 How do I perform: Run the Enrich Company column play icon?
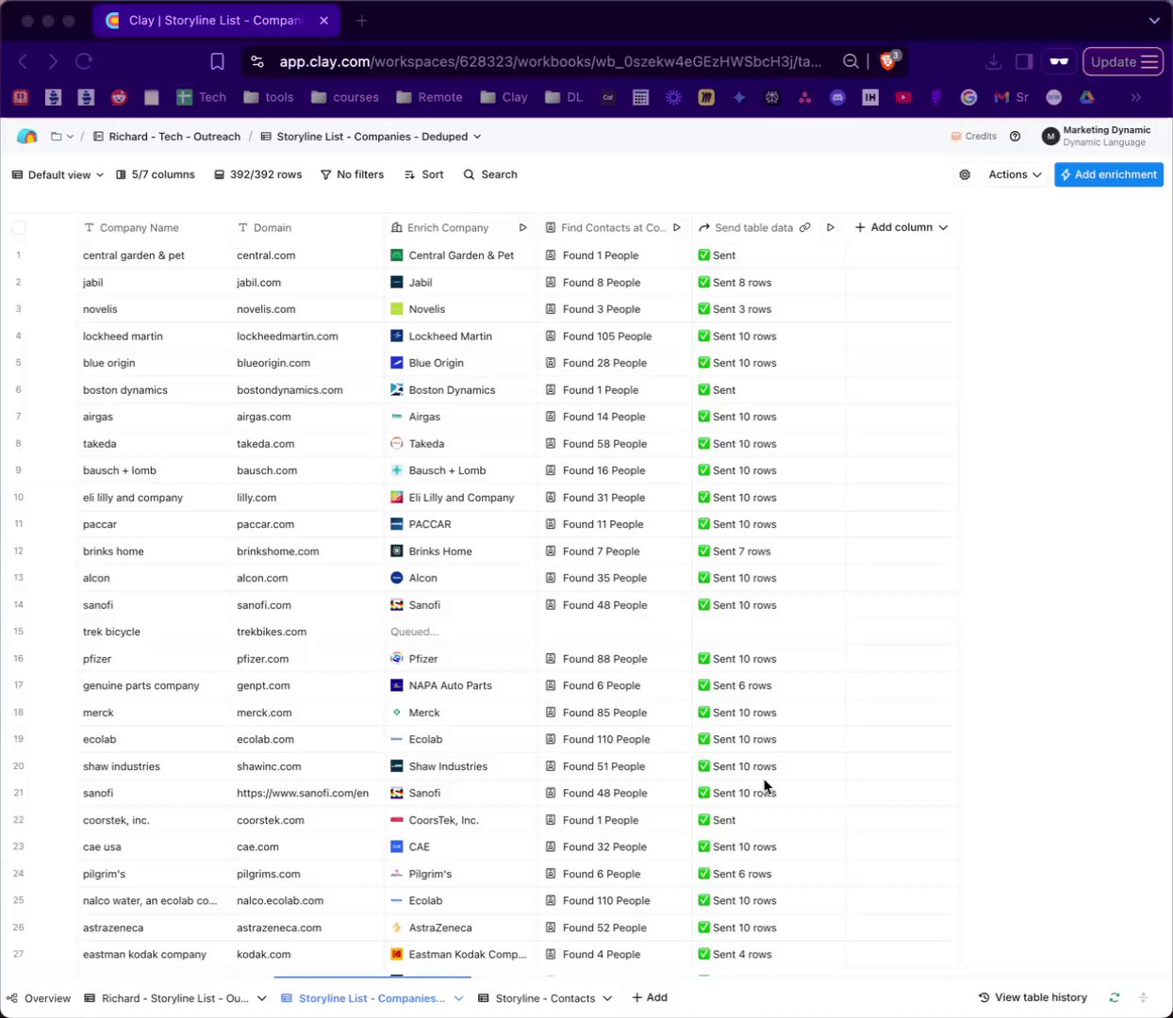click(522, 227)
